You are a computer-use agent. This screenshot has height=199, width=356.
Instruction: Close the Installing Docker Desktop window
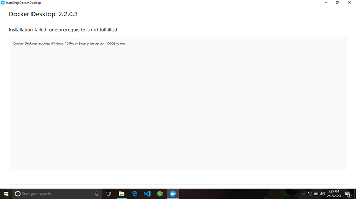(x=349, y=3)
